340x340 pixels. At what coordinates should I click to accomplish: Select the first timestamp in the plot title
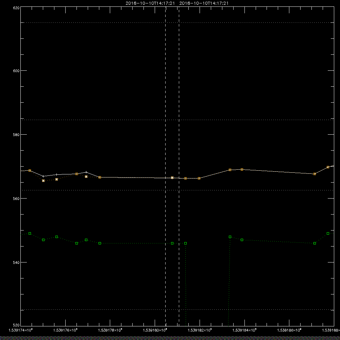tap(150, 3)
